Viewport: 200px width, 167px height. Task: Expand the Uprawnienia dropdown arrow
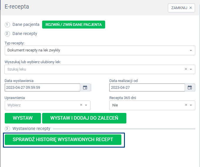[86, 105]
